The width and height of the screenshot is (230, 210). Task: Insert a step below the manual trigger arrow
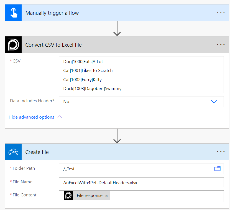117,29
